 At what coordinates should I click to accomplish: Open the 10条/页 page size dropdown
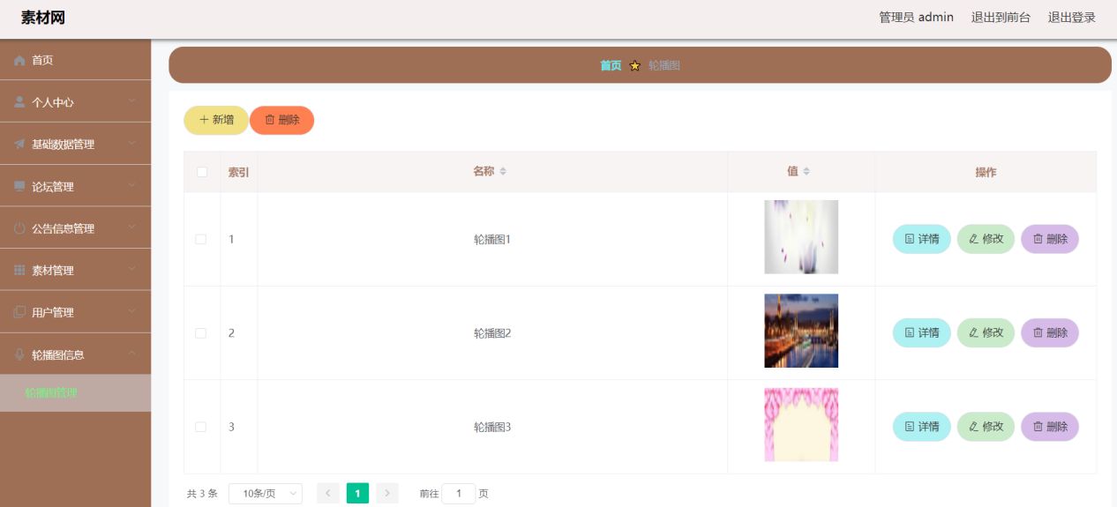pyautogui.click(x=265, y=494)
